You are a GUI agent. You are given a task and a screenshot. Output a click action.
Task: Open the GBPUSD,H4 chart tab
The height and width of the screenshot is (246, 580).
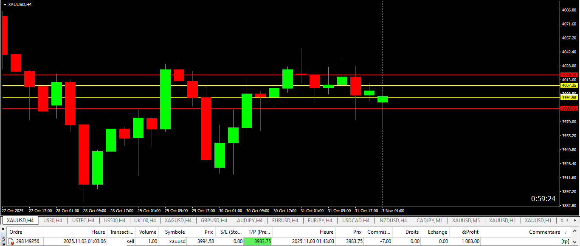coord(214,221)
